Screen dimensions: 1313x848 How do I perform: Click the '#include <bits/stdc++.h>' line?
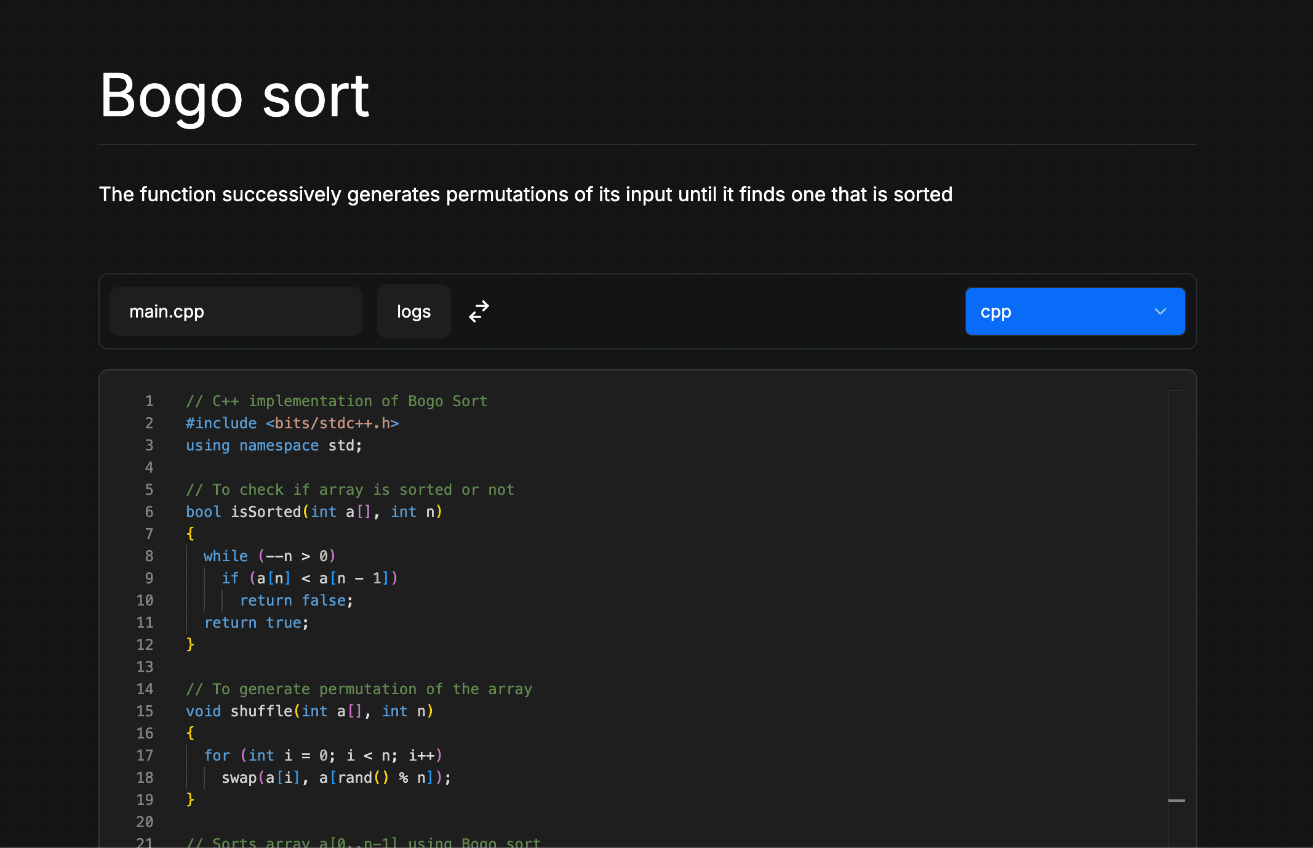[292, 423]
